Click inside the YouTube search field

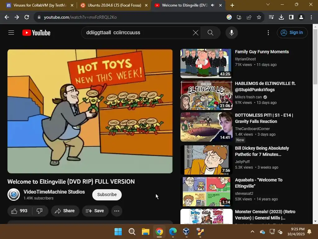click(138, 33)
